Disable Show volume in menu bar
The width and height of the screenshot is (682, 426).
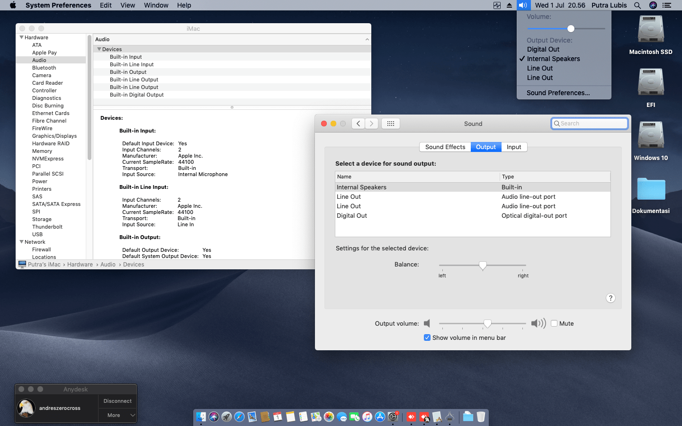pyautogui.click(x=427, y=337)
